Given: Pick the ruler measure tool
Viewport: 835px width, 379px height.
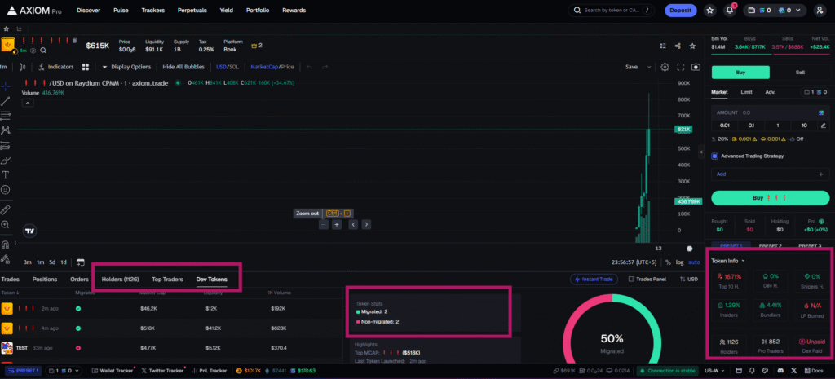Looking at the screenshot, I should (x=6, y=209).
